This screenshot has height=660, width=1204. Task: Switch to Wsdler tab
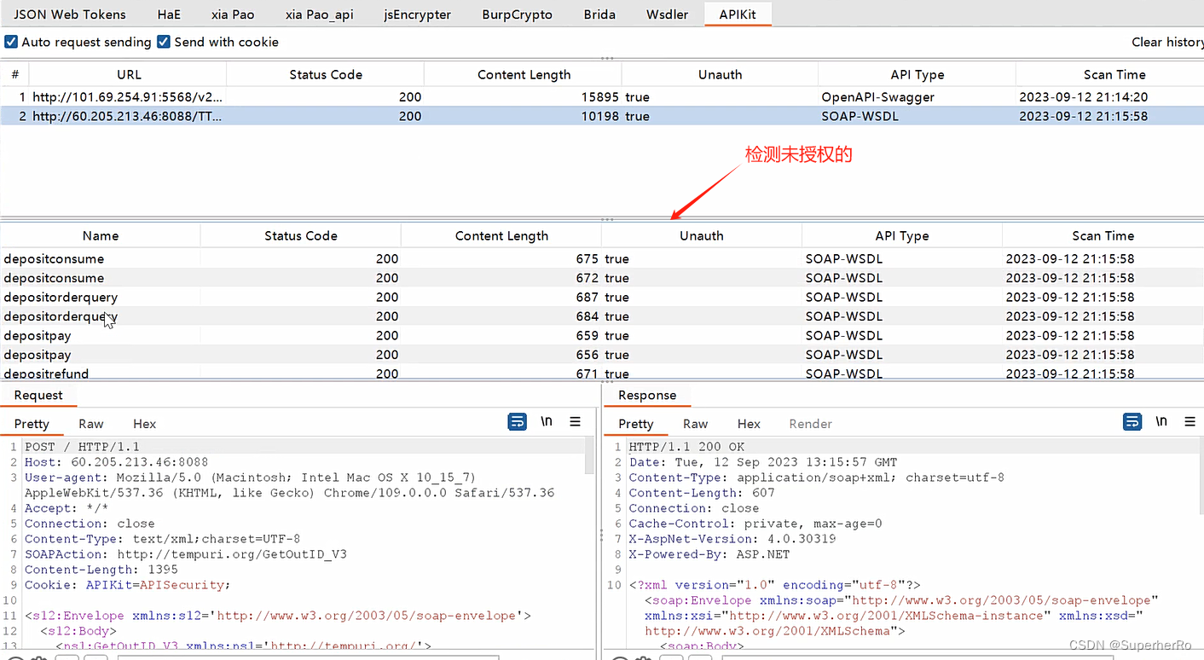coord(667,14)
